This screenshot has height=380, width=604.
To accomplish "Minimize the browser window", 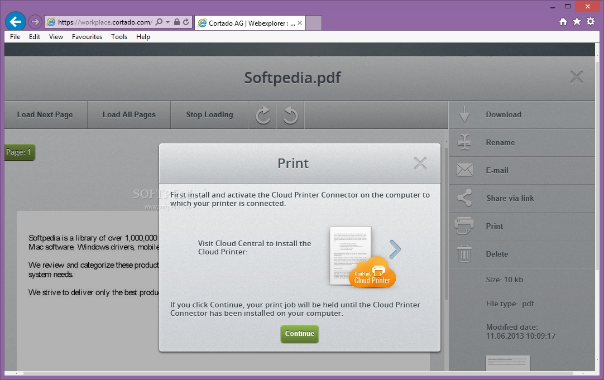I will (x=553, y=7).
